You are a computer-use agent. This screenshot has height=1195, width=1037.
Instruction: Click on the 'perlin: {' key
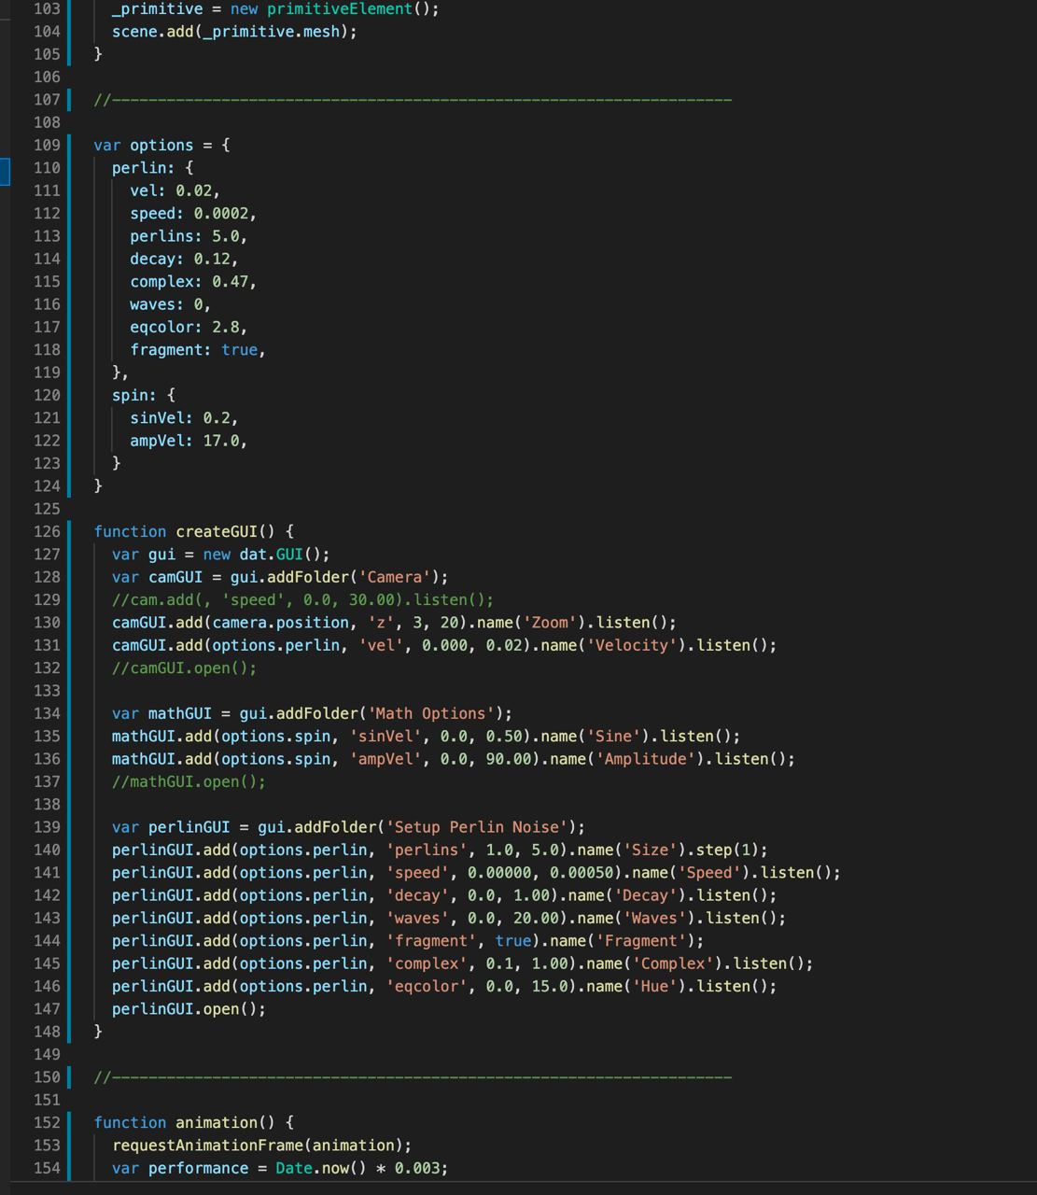(x=152, y=167)
